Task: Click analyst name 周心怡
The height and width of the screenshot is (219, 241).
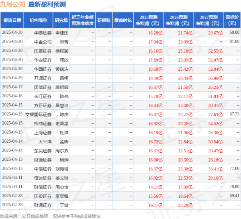Action: coord(62,187)
